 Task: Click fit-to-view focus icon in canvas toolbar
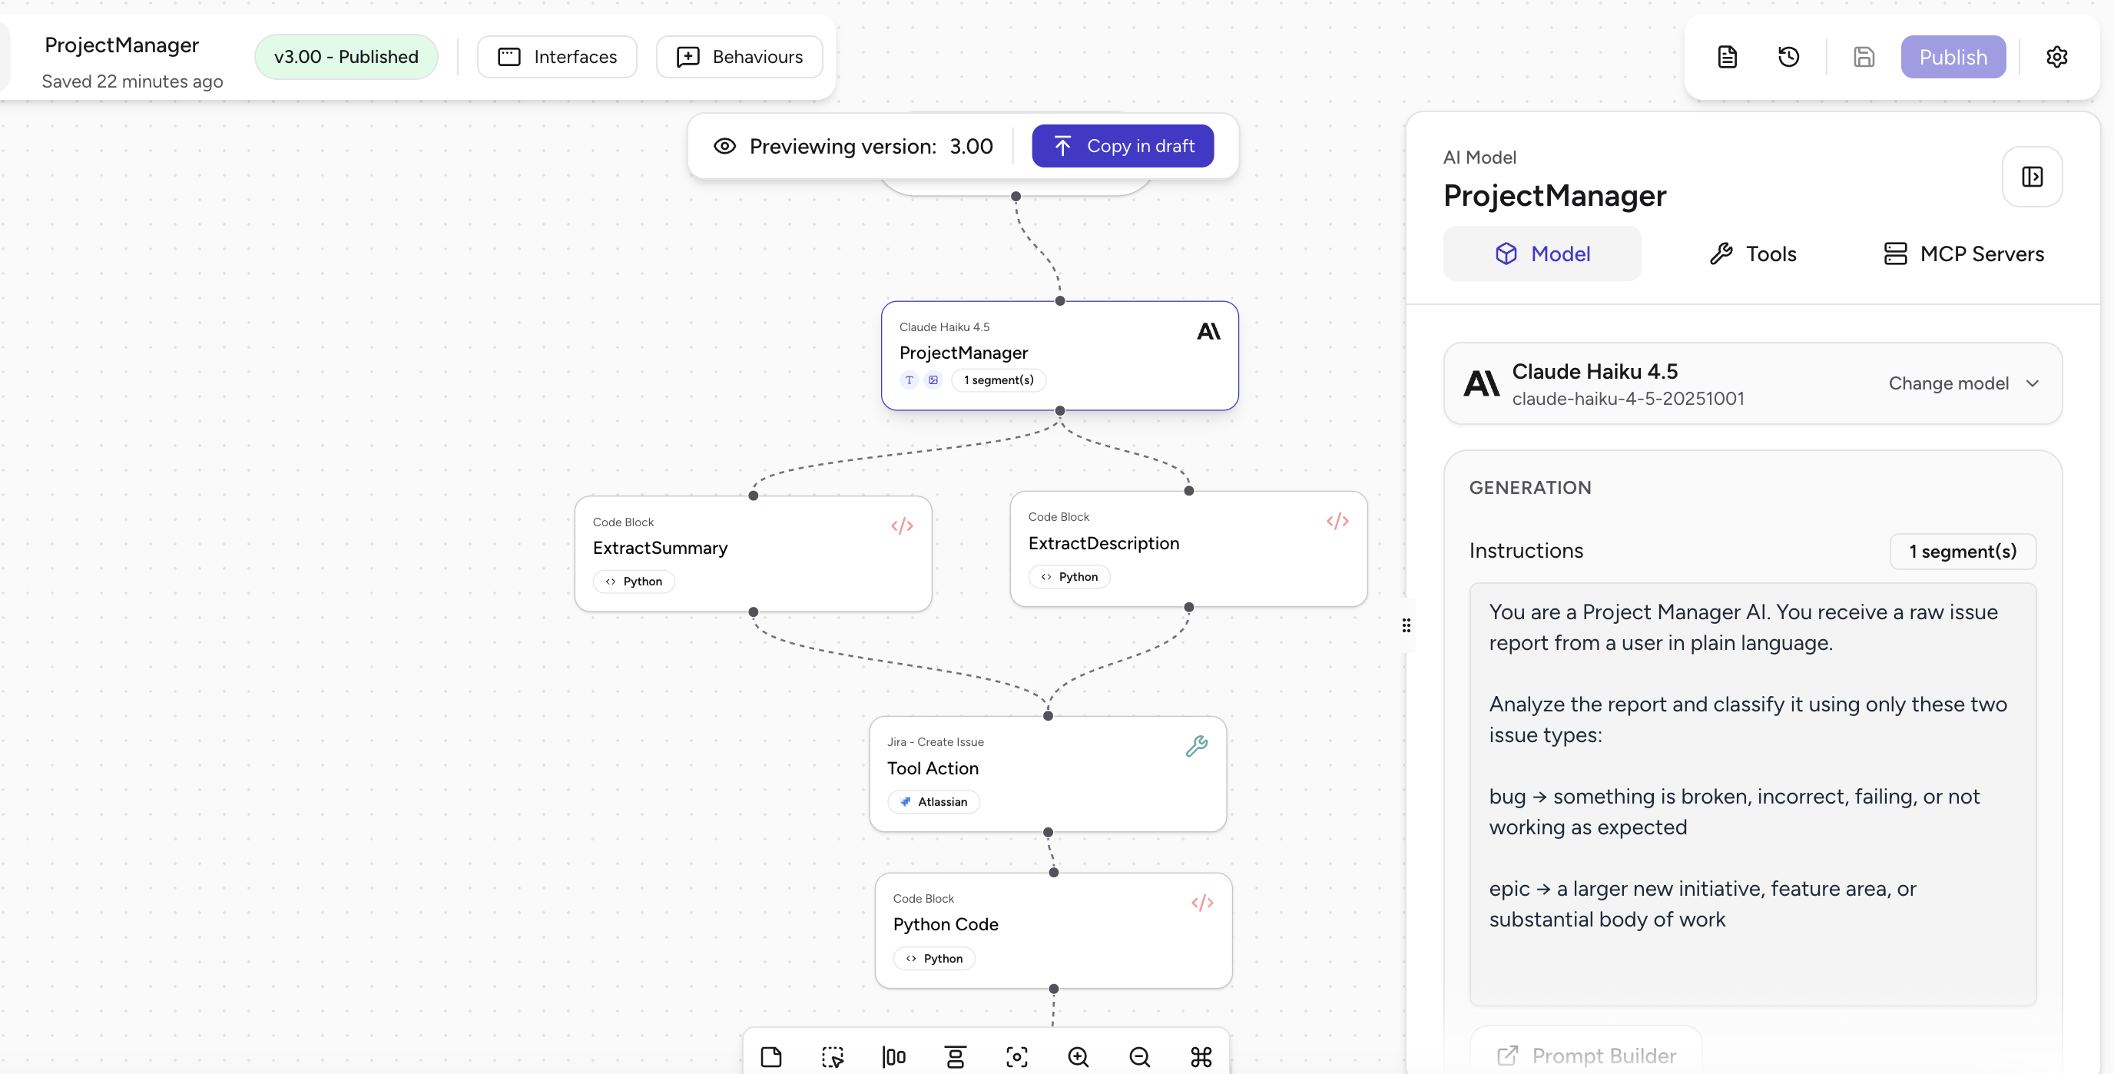point(1016,1056)
